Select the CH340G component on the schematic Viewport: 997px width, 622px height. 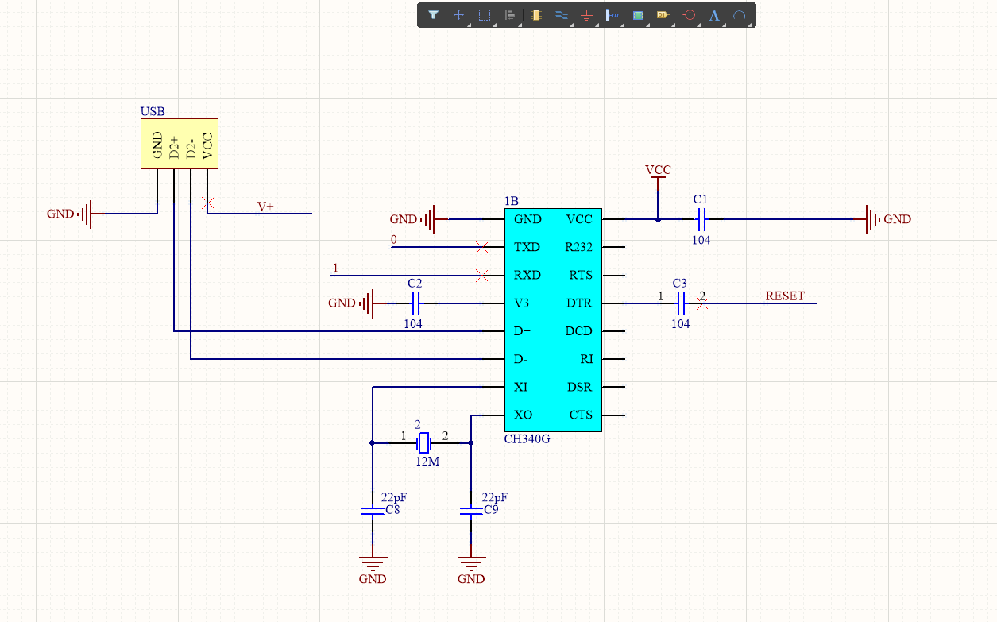(554, 318)
